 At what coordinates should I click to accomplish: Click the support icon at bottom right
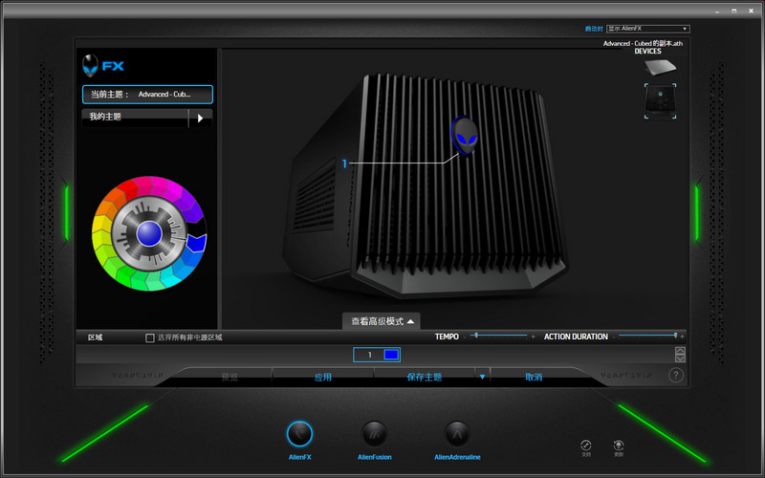pos(586,445)
